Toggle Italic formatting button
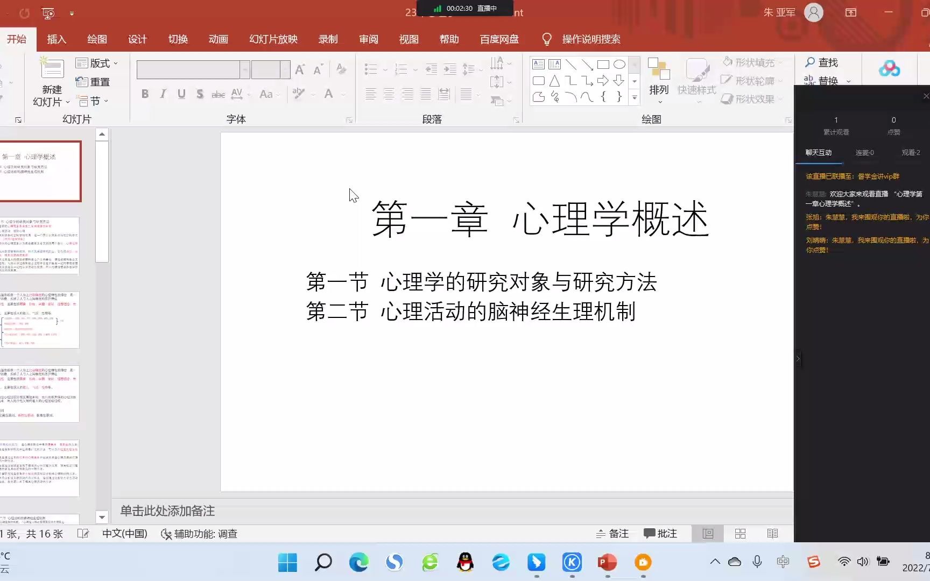The image size is (930, 581). click(x=163, y=94)
